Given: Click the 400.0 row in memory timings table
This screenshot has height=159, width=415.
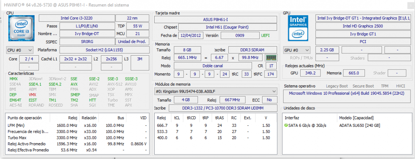Looking at the screenshot, I should (x=216, y=138).
